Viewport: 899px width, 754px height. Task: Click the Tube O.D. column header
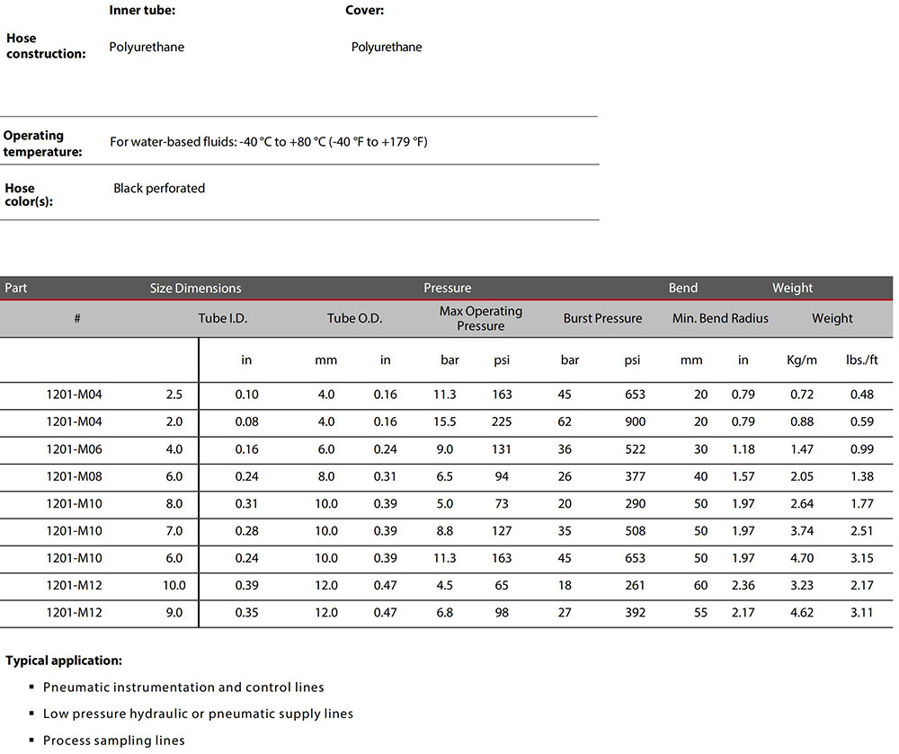point(354,318)
